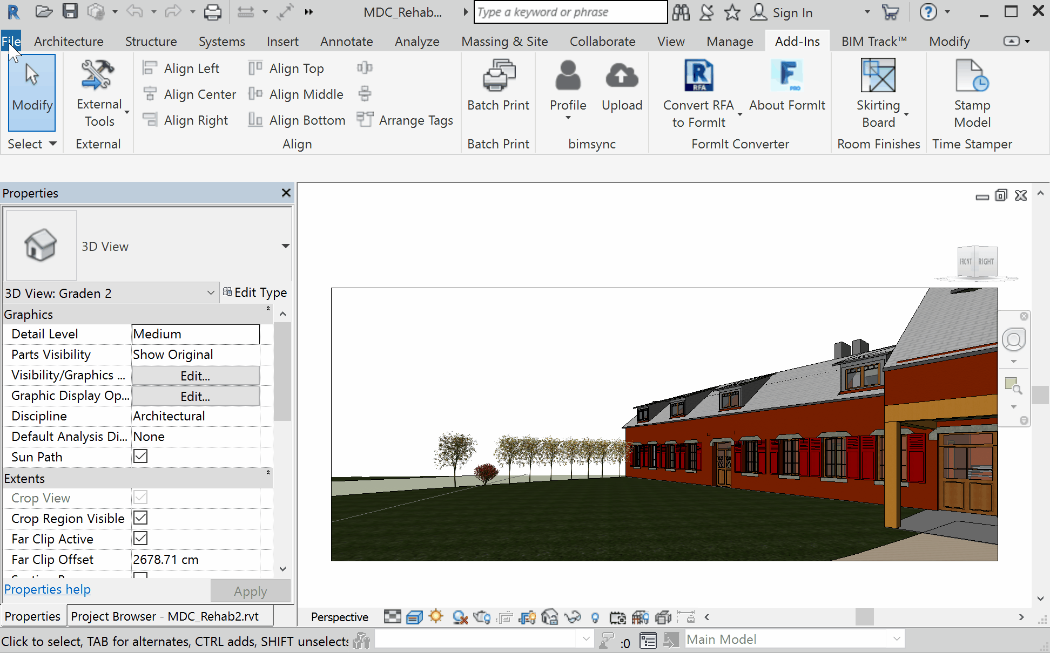The height and width of the screenshot is (653, 1050).
Task: Switch to the Annotate ribbon tab
Action: tap(346, 42)
